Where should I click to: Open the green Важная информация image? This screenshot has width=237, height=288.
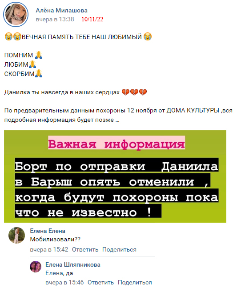coord(115,176)
